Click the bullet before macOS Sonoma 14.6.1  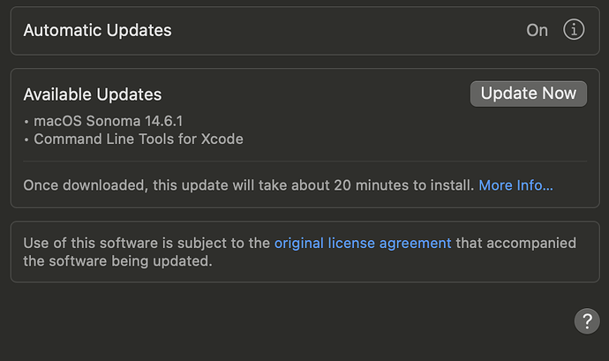[x=26, y=122]
